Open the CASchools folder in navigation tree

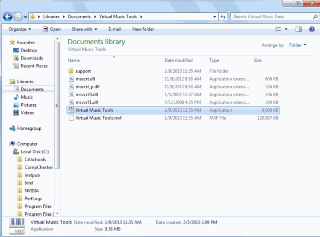tap(35, 159)
